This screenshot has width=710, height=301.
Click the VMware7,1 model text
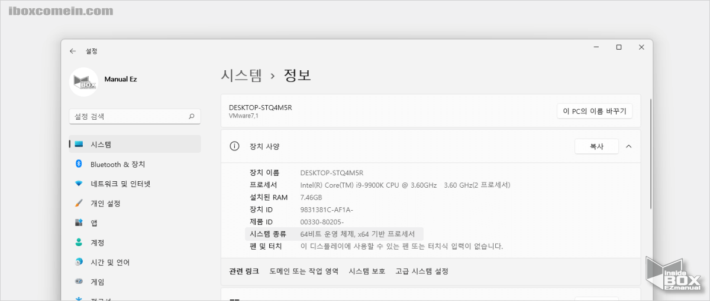click(244, 116)
